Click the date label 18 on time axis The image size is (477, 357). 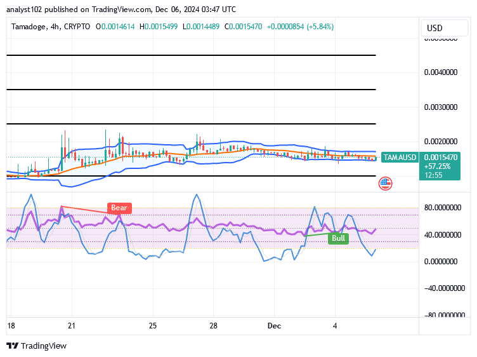[x=11, y=326]
